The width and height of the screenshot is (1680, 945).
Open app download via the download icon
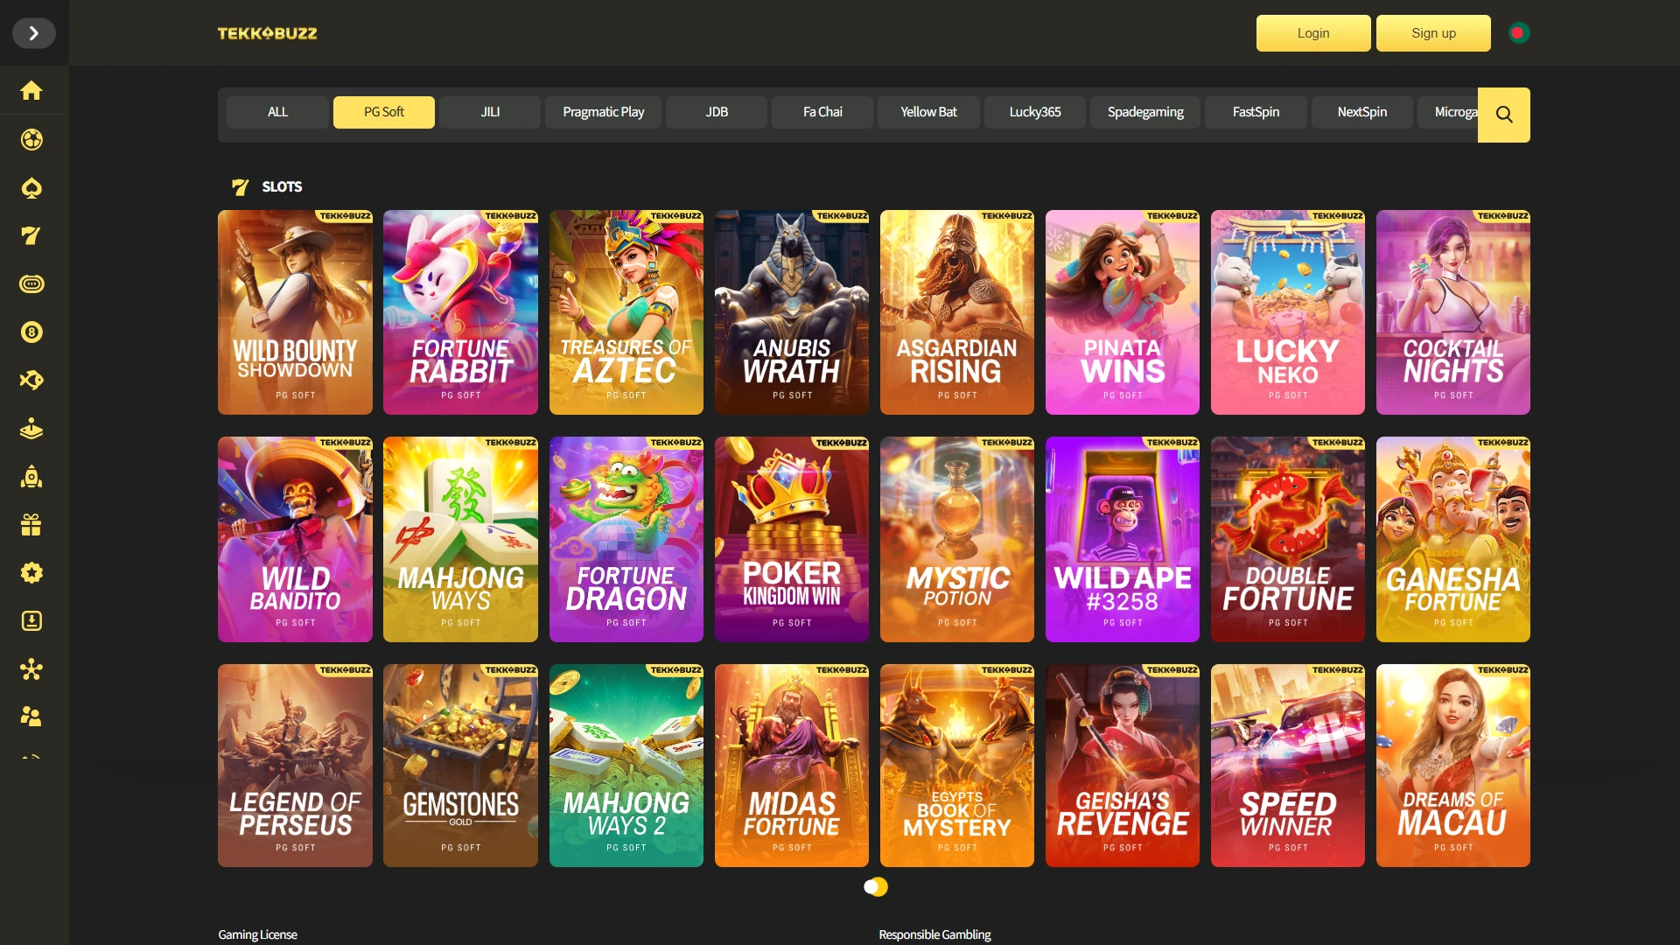point(31,621)
